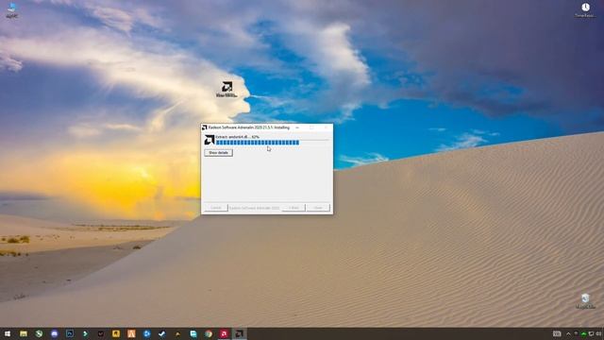This screenshot has height=340, width=604.
Task: Click the disabled Cancel button
Action: tap(216, 208)
